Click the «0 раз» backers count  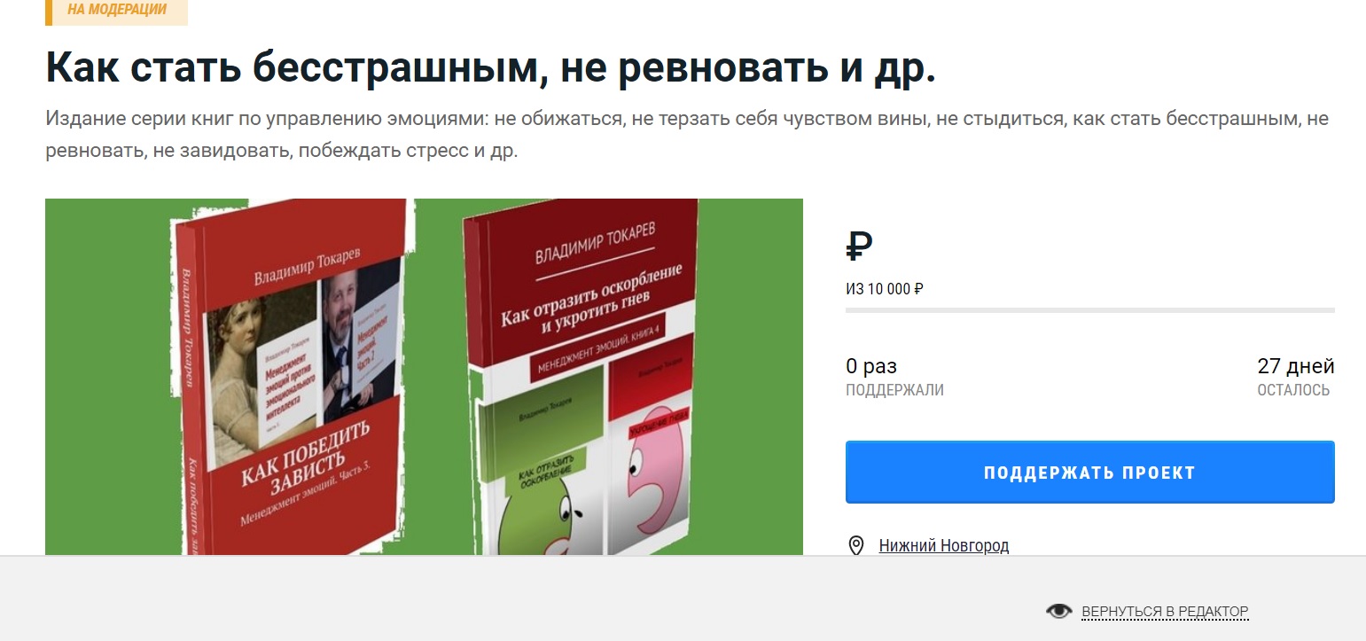pyautogui.click(x=871, y=366)
